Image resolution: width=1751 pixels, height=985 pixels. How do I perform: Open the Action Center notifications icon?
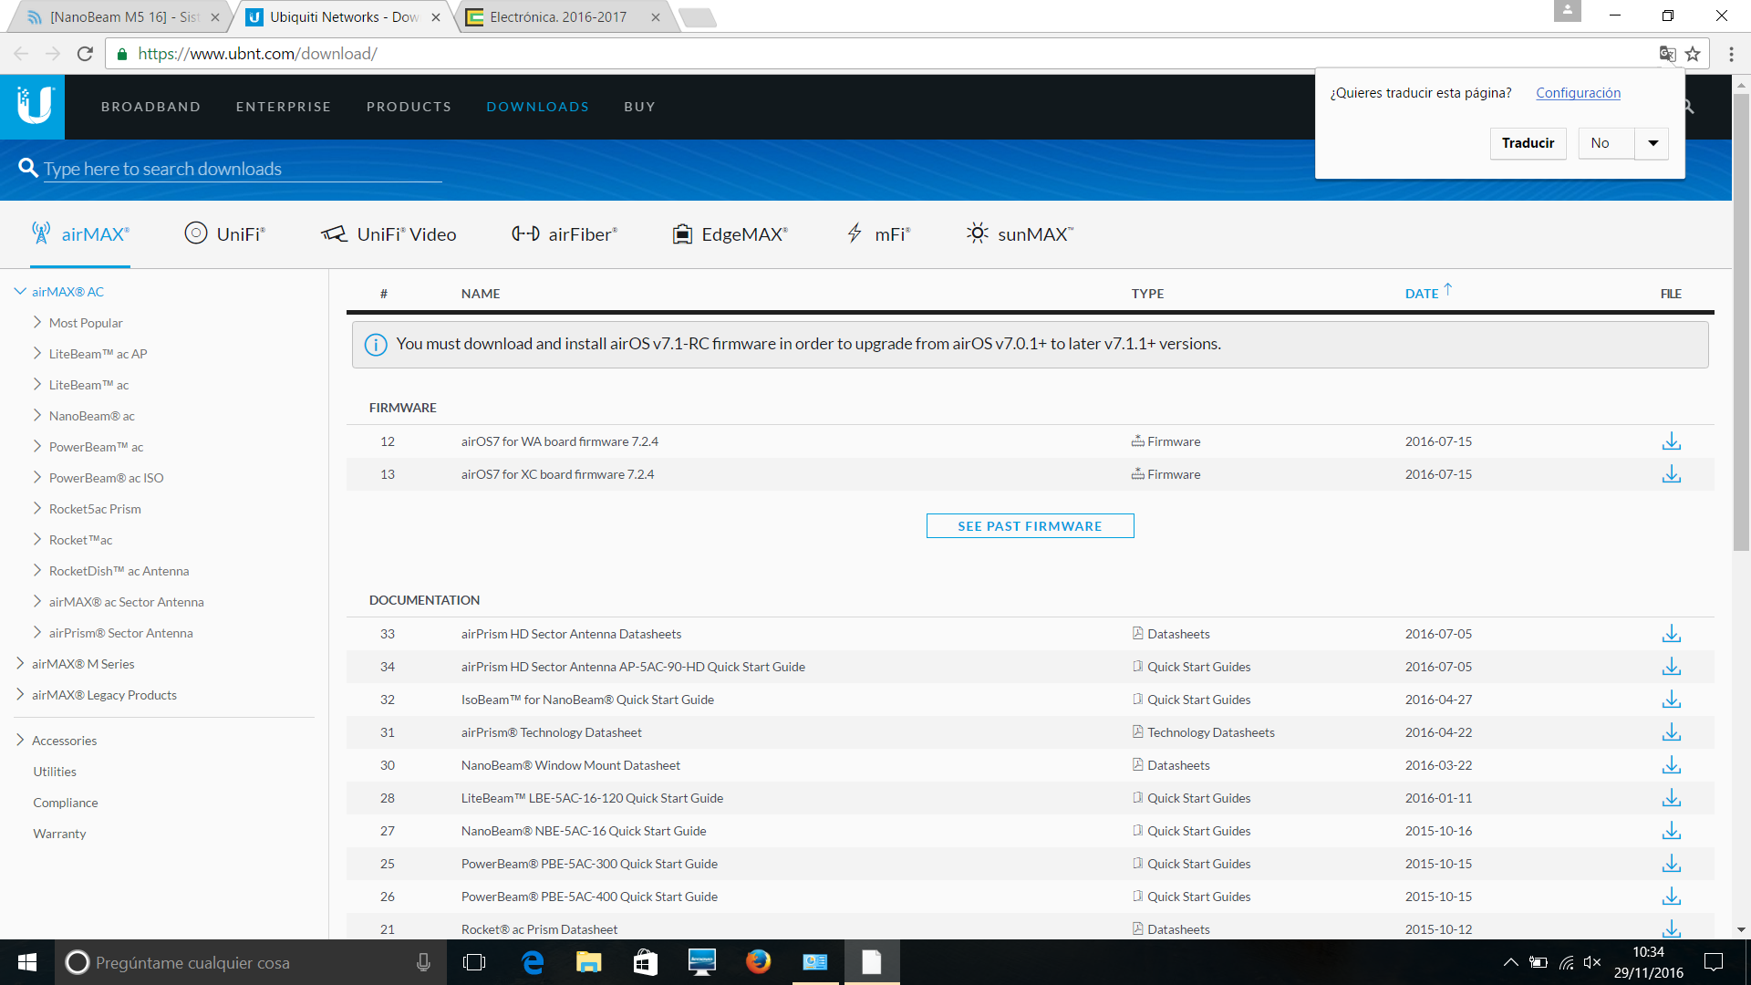point(1714,962)
